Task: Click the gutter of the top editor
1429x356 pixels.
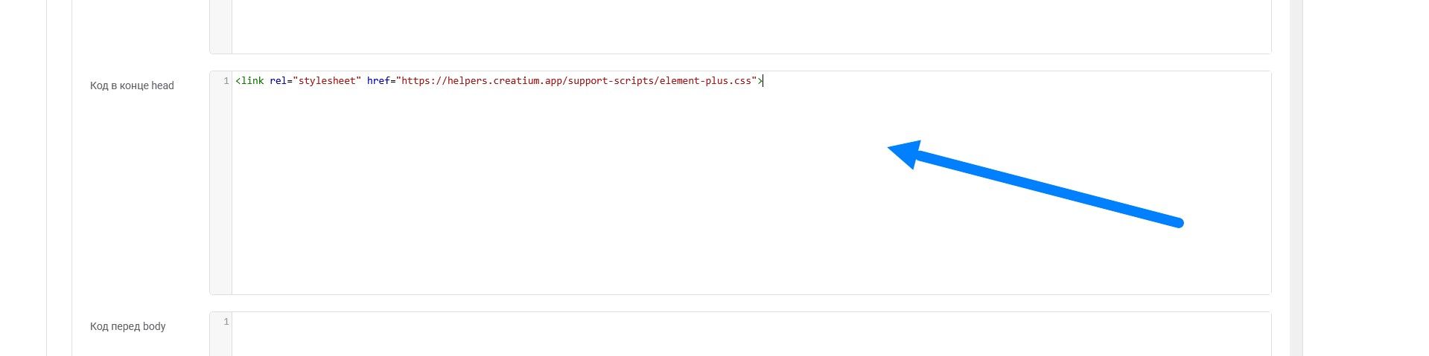Action: point(220,26)
